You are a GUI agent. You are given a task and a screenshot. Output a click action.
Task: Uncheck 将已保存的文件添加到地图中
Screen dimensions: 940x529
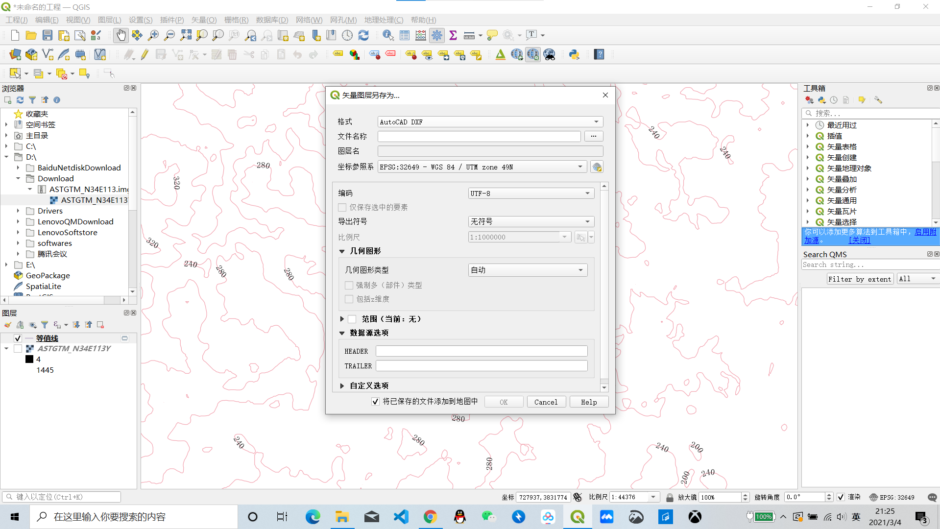(374, 401)
